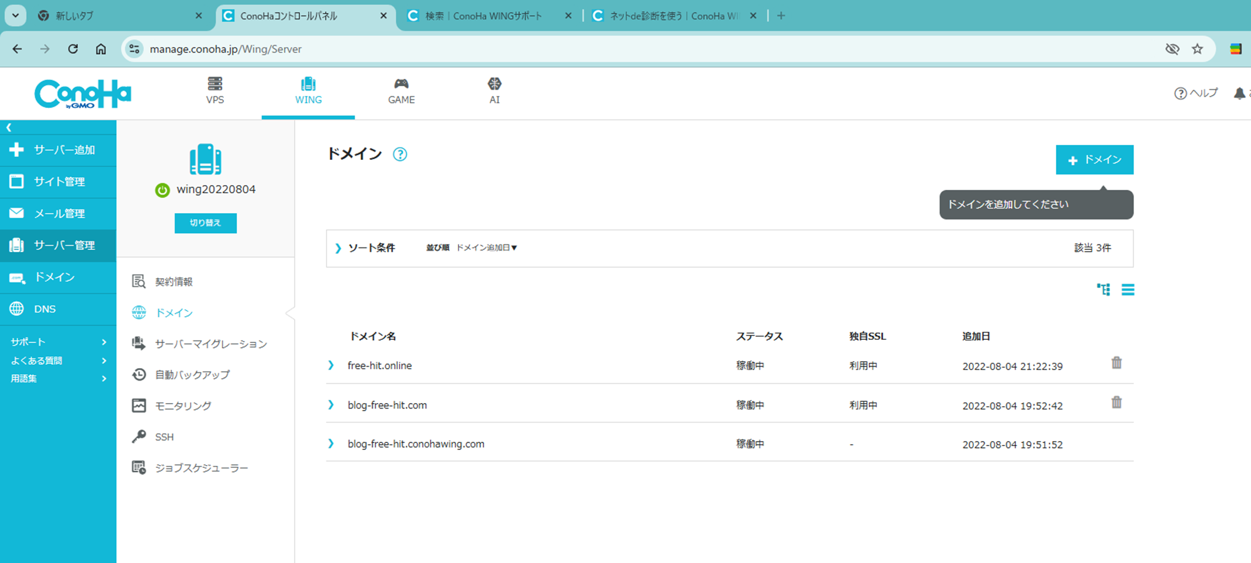Click the blog-free-hit.com domain name
Image resolution: width=1251 pixels, height=563 pixels.
pyautogui.click(x=387, y=406)
